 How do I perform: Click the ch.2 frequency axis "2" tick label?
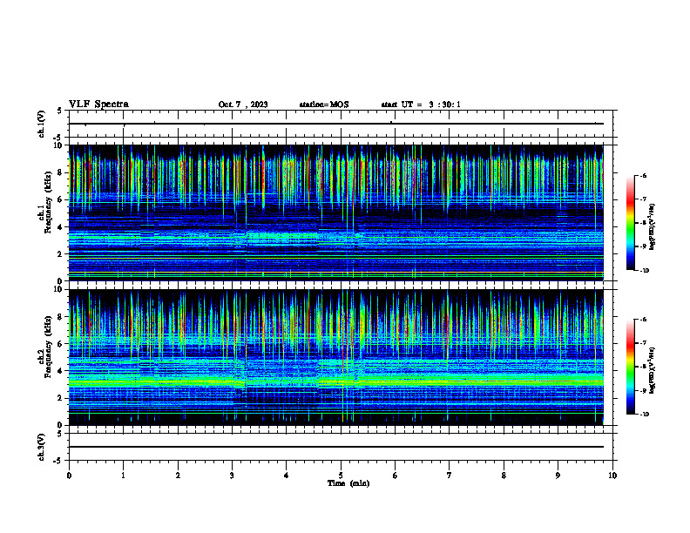[61, 398]
